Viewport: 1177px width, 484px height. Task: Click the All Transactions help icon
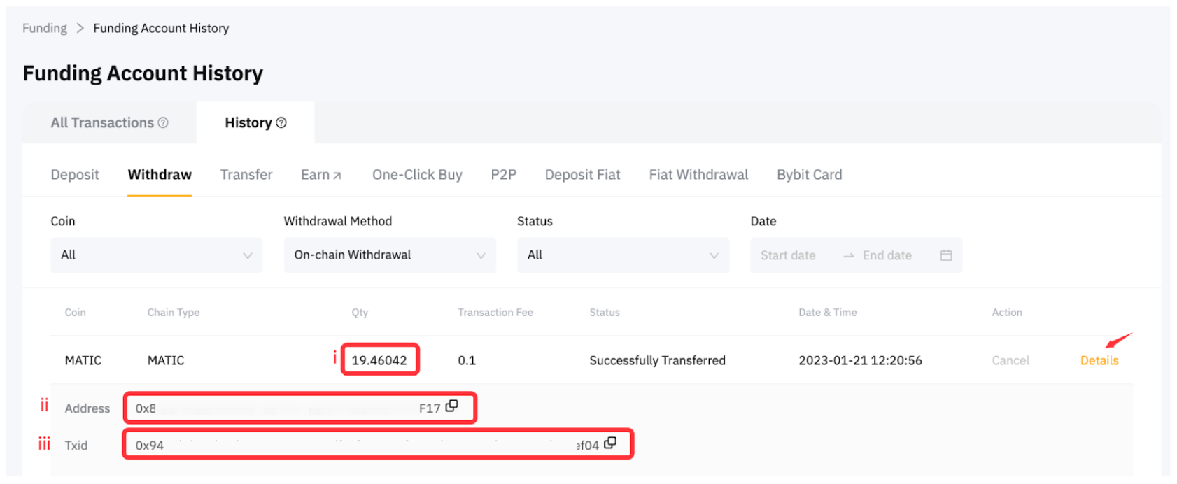pos(163,123)
